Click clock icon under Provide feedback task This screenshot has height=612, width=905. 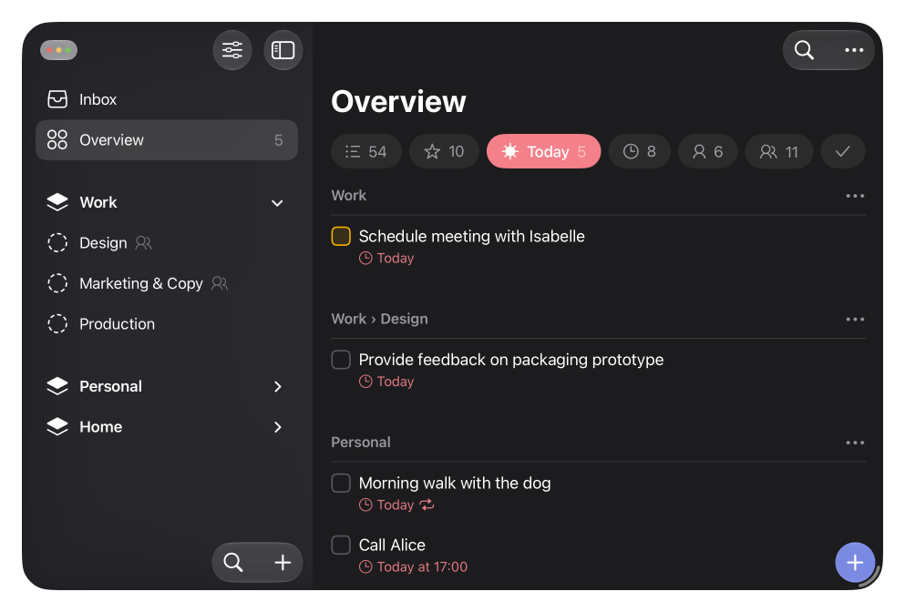(x=365, y=382)
